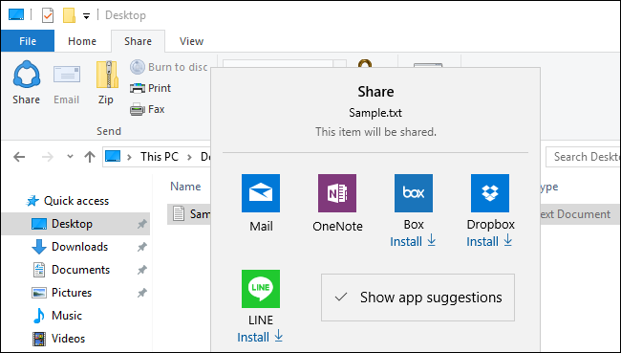Screen dimensions: 621x353
Task: Compress the file with Zip
Action: (x=106, y=82)
